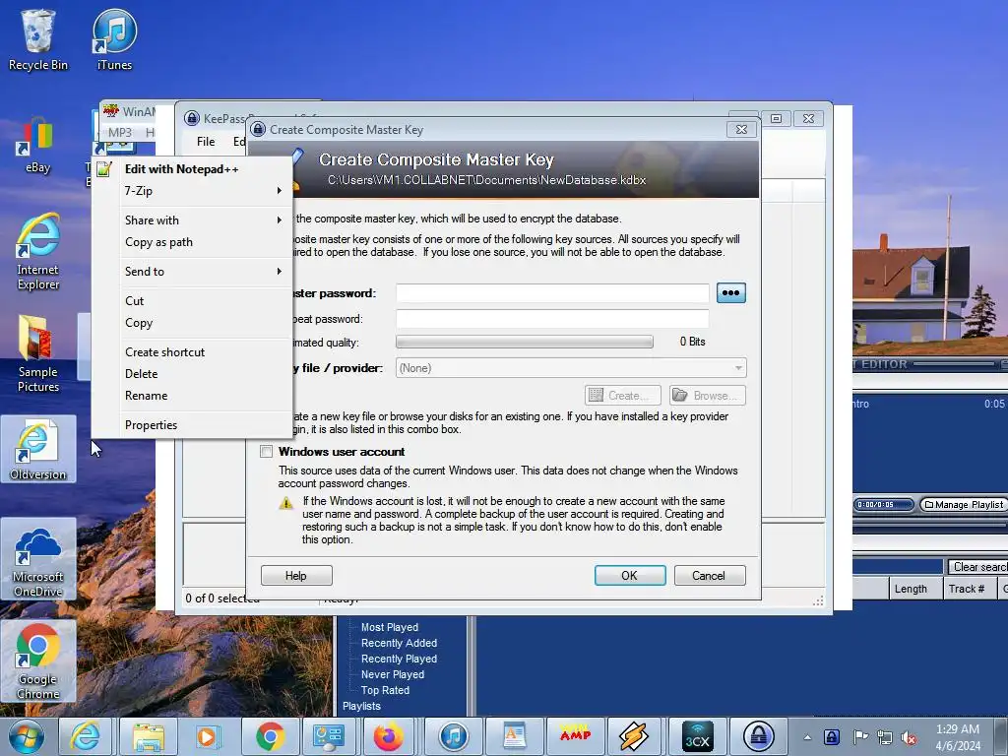Screen dimensions: 1008x756
Task: Open the 3CX taskbar icon
Action: 697,736
